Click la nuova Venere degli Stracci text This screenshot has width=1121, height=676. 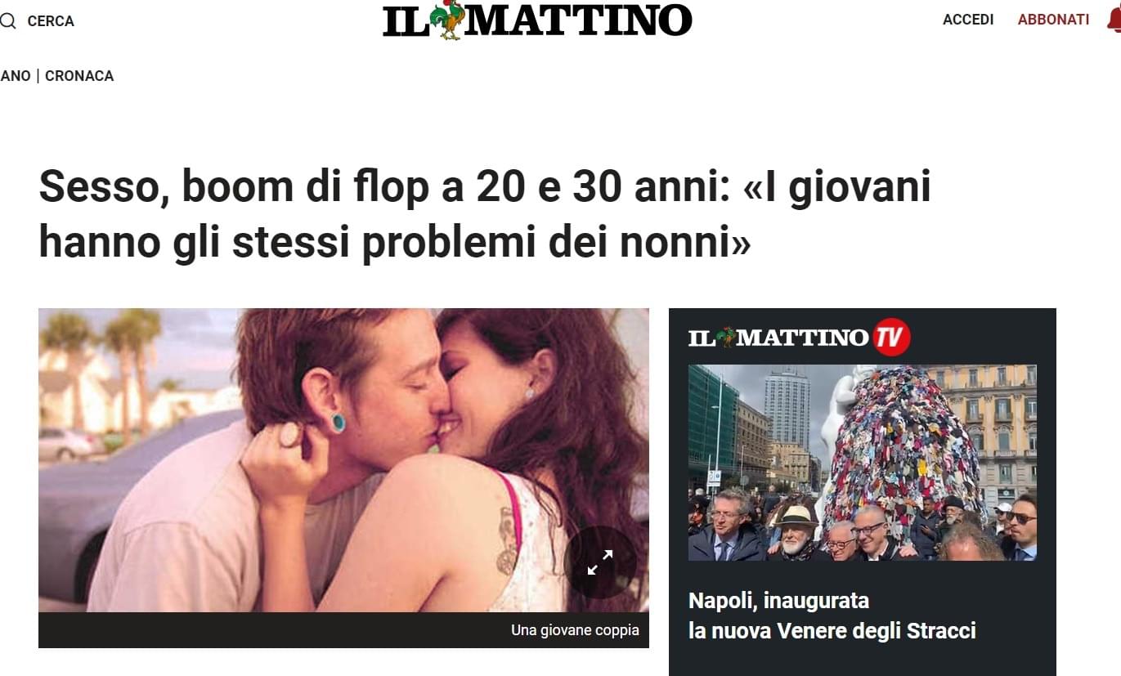point(832,631)
